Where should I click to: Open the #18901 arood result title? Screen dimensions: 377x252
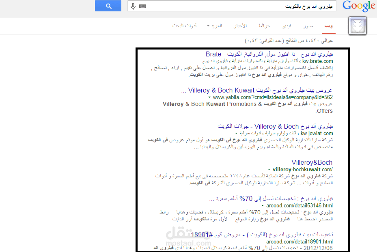tap(262, 235)
